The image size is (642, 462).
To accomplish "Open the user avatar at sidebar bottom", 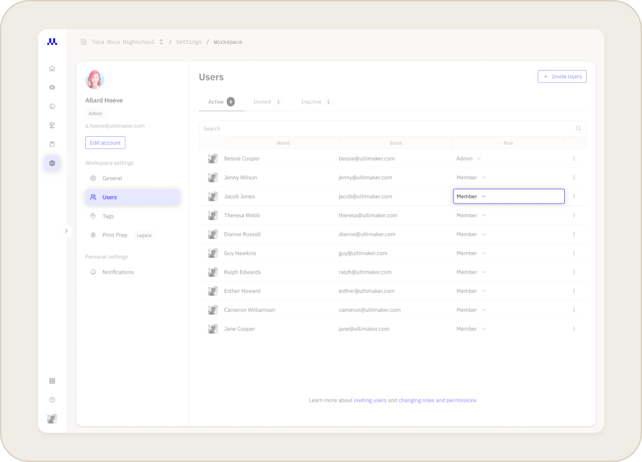I will pyautogui.click(x=52, y=419).
